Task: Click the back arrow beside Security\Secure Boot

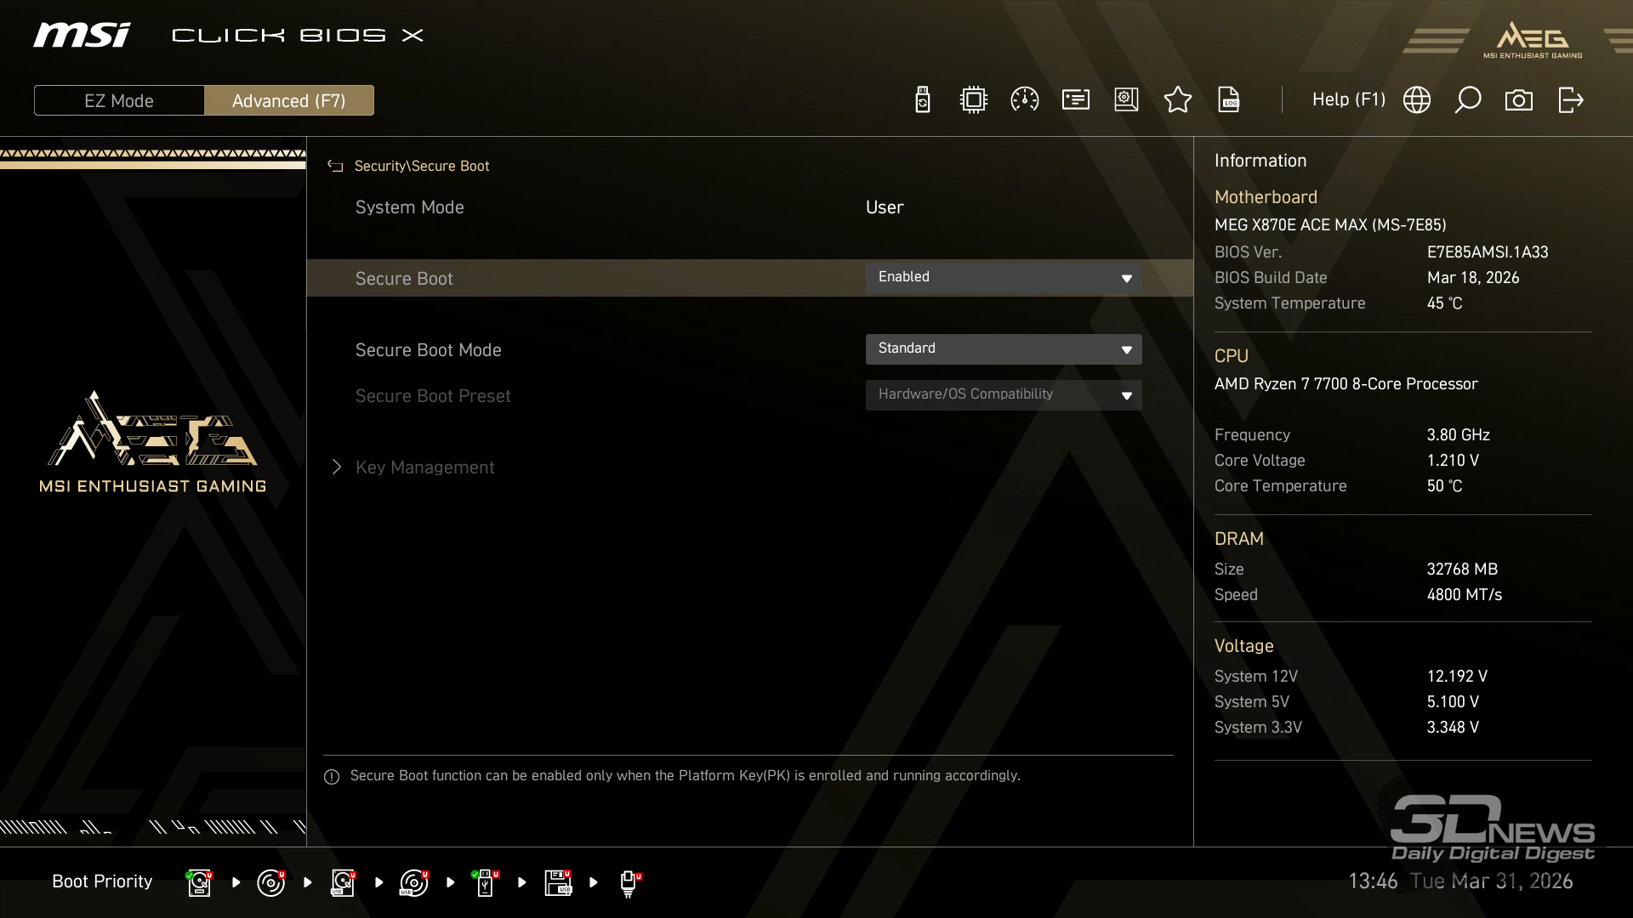Action: coord(335,167)
